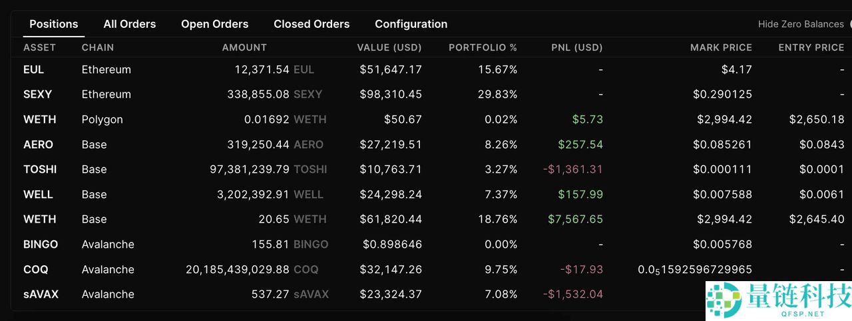Image resolution: width=852 pixels, height=321 pixels.
Task: Click the PNL (USD) column header
Action: tap(576, 48)
